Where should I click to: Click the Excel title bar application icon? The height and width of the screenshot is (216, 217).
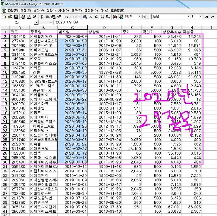tap(2, 4)
